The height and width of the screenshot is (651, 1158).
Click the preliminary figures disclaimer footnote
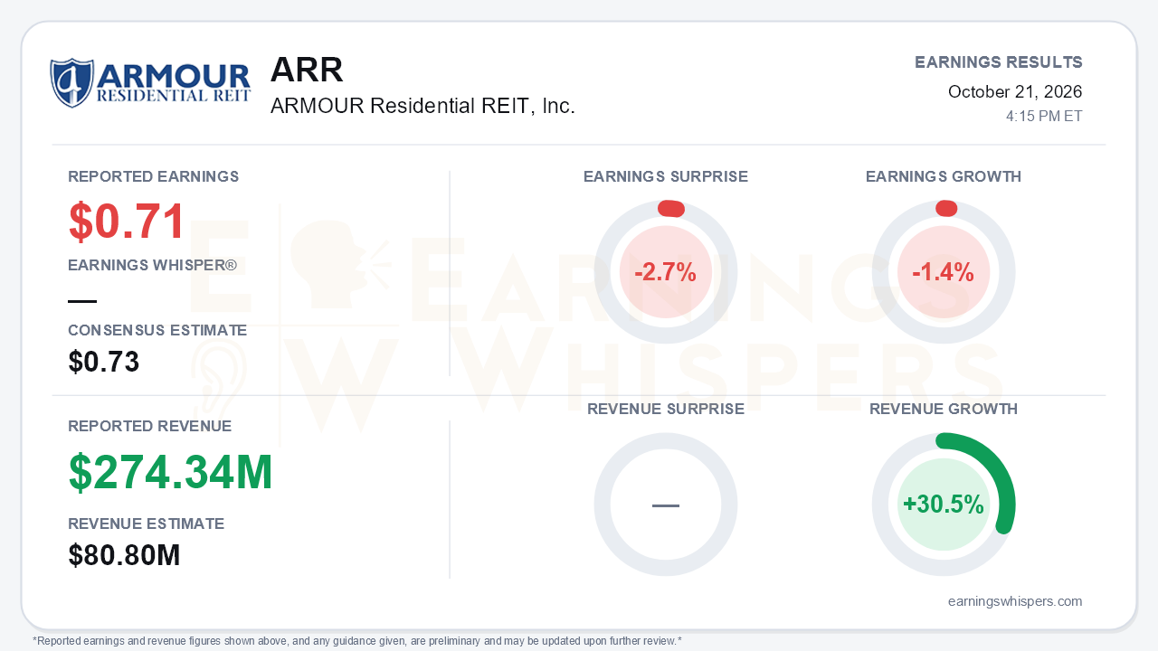[357, 640]
